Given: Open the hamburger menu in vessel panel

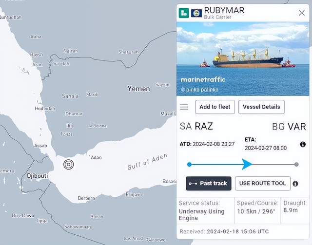Looking at the screenshot, I should point(184,107).
